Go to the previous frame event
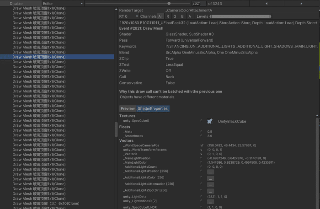The height and width of the screenshot is (209, 320). 267,4
